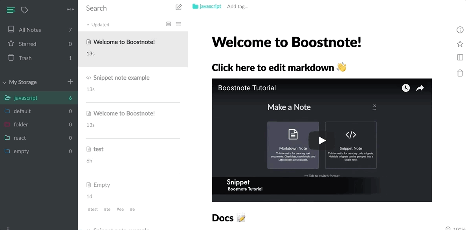This screenshot has height=230, width=466.
Task: Open the unselected Welcome to Boostnote! note
Action: click(x=133, y=120)
